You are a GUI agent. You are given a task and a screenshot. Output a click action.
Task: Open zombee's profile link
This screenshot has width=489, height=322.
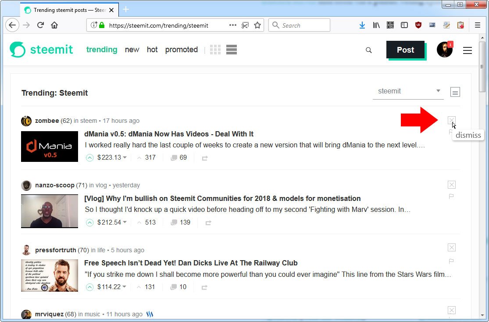point(47,121)
